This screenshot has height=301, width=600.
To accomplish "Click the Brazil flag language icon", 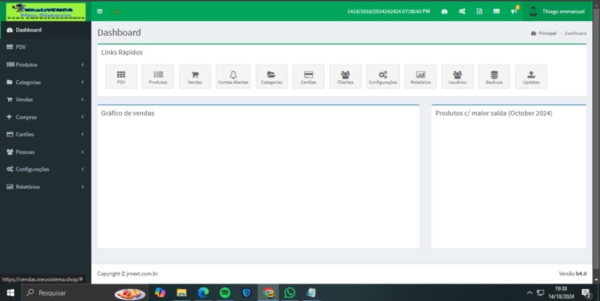I will 117,12.
